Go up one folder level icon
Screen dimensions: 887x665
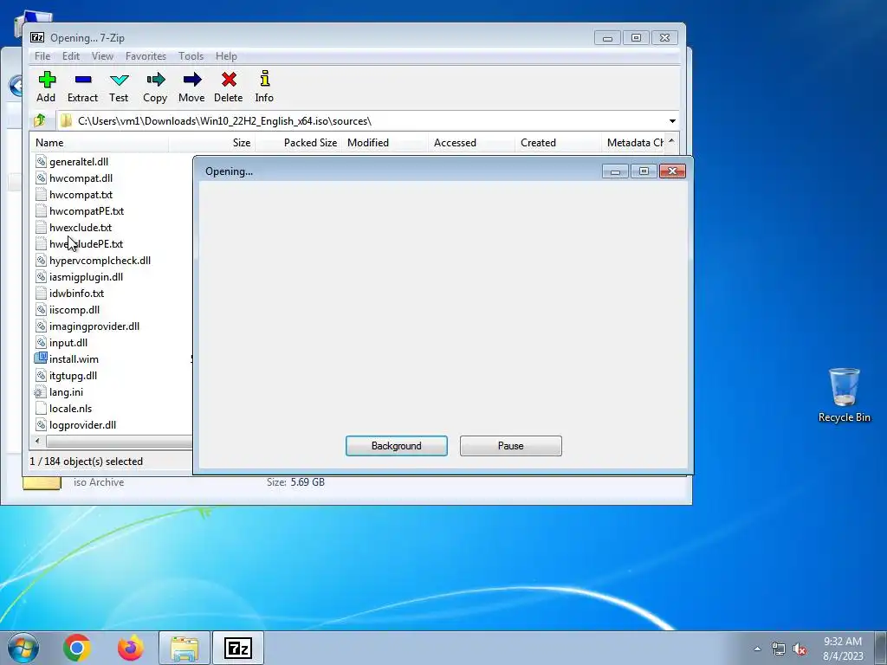pos(40,120)
